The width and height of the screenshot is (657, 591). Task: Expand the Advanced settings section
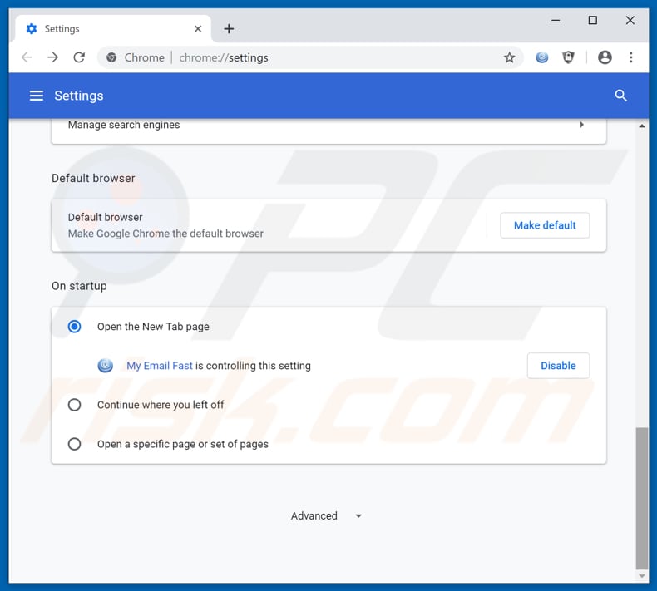click(326, 515)
